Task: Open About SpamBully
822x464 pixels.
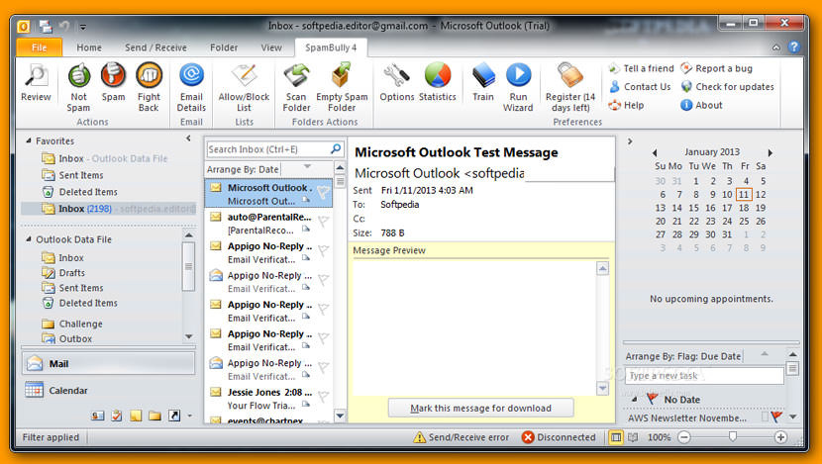Action: coord(701,105)
